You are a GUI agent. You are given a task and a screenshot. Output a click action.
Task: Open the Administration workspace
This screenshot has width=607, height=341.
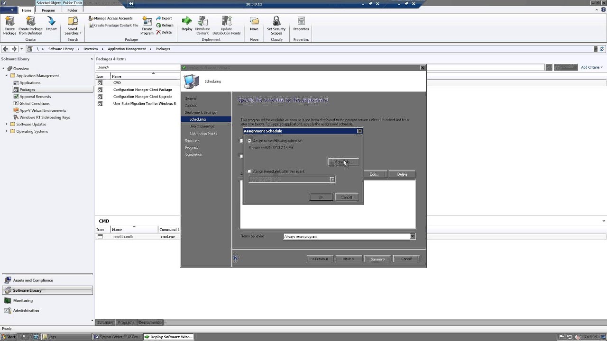click(47, 311)
